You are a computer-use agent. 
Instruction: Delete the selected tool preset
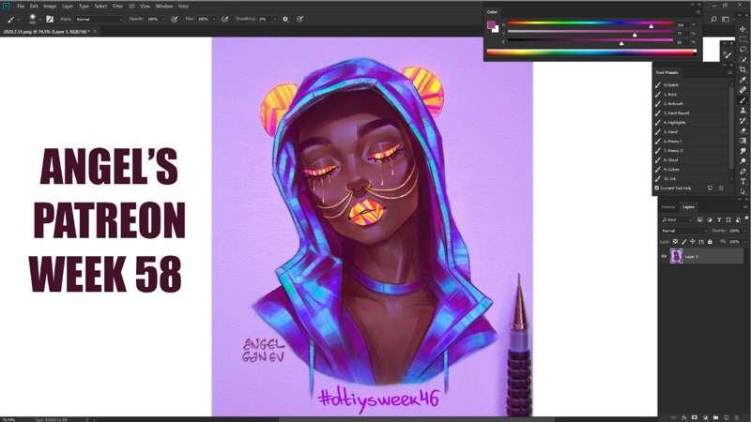(721, 188)
